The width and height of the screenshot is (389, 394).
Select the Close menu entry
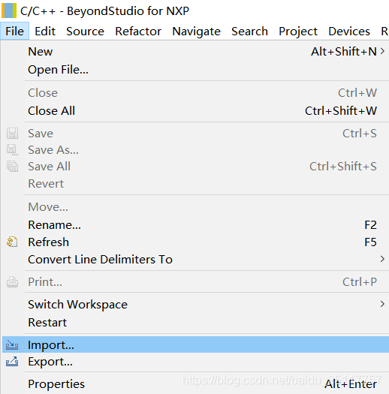coord(194,93)
